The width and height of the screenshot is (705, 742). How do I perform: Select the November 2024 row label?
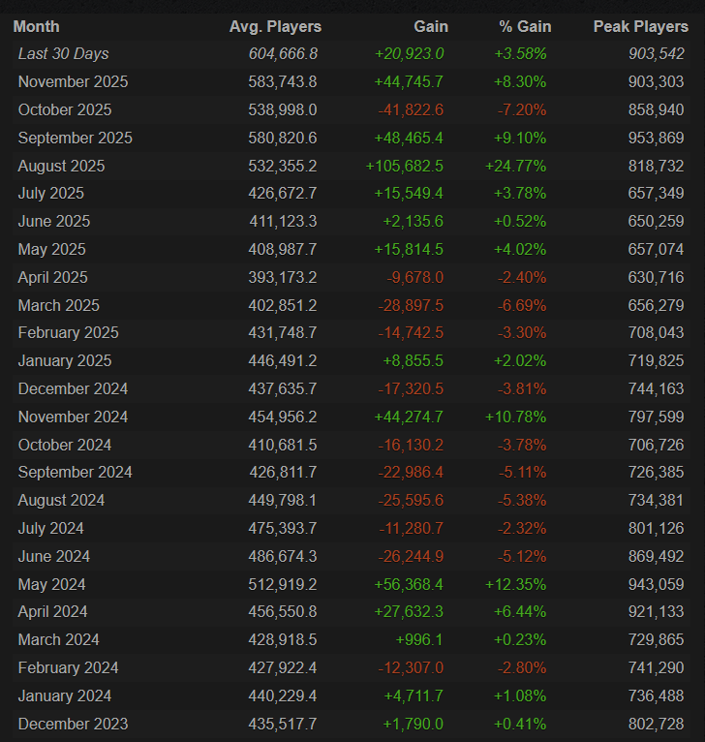point(73,417)
